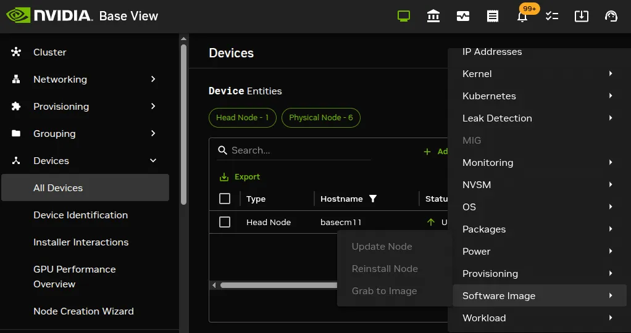Click the Export download icon
This screenshot has height=333, width=631.
pos(224,177)
